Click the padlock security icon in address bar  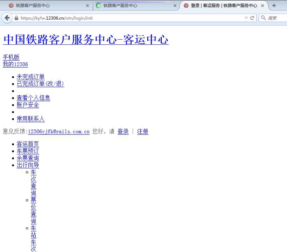(16, 18)
